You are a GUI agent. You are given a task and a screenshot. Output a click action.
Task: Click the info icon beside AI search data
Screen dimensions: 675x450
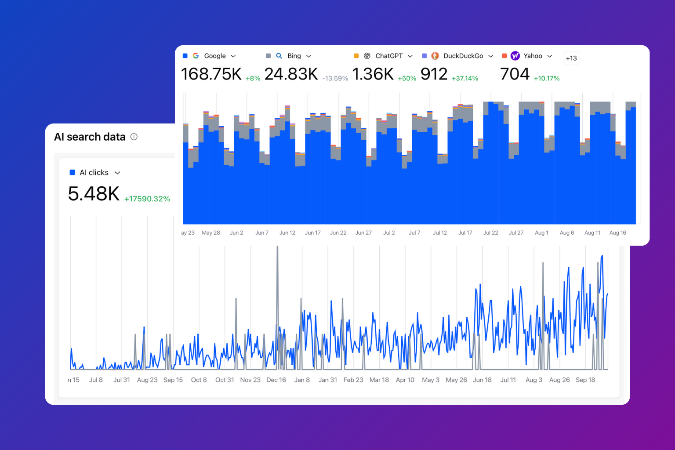pyautogui.click(x=134, y=137)
